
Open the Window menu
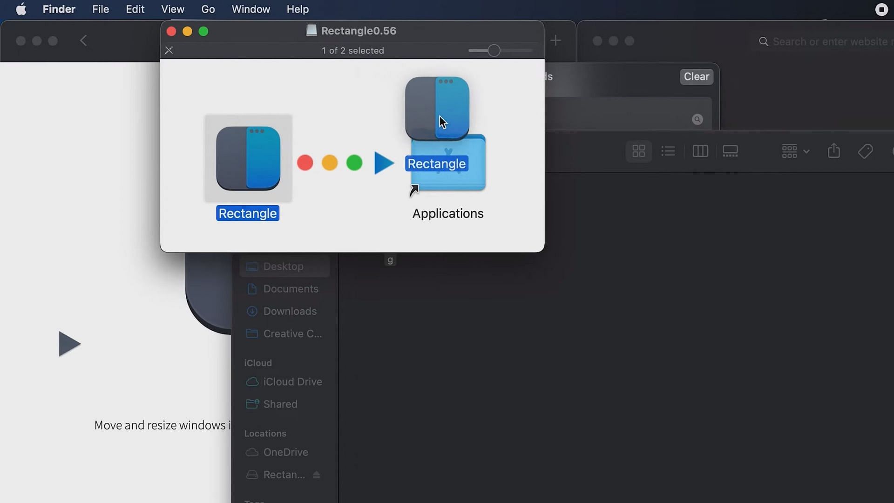click(251, 9)
